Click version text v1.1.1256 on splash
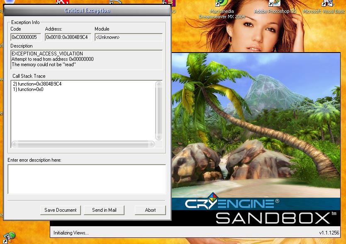 329,233
